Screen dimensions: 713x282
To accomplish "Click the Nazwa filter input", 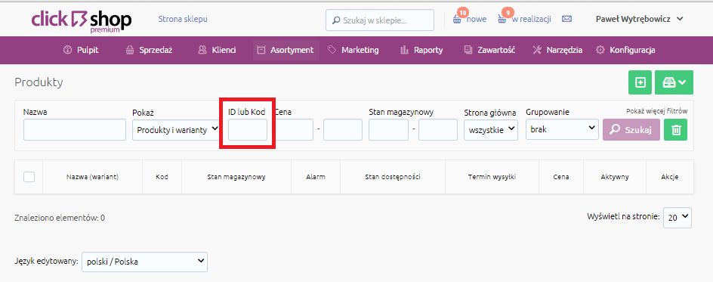I will point(75,129).
